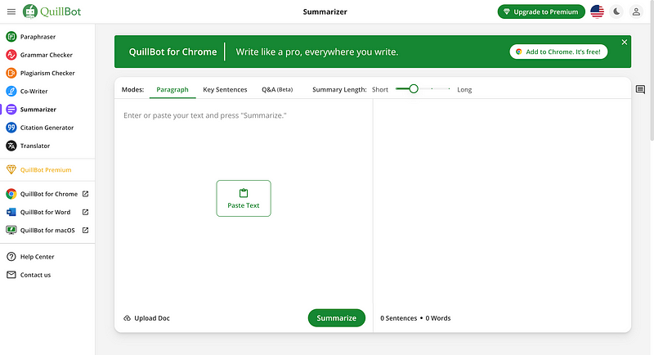This screenshot has width=654, height=355.
Task: Click the Upload Doc label
Action: click(x=152, y=318)
